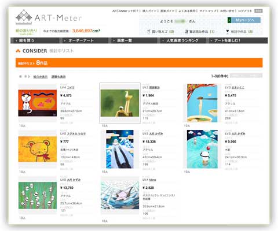The height and width of the screenshot is (231, 278).
Task: Click artist link above ¥ 9,966 price
Action: pos(238,133)
